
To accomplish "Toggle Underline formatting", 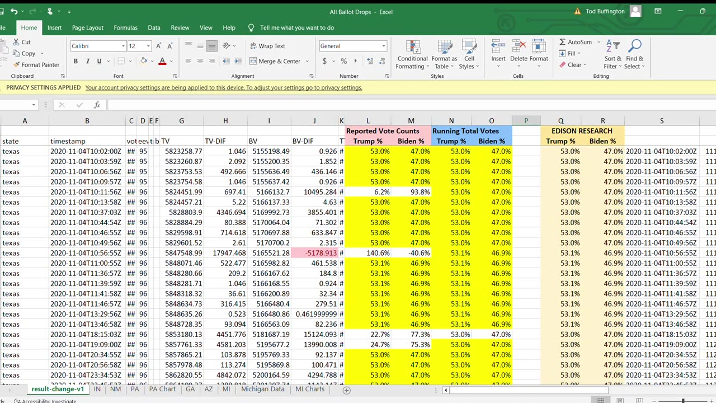I will coord(99,61).
